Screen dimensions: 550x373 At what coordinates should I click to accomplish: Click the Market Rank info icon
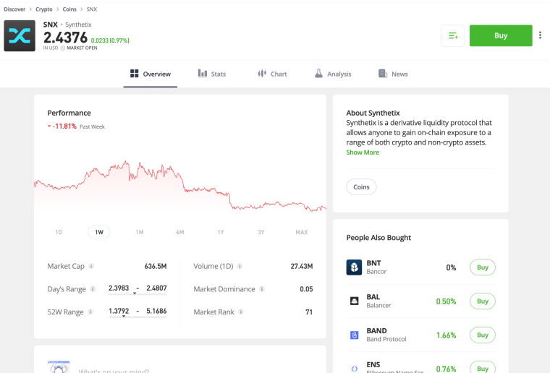coord(241,312)
